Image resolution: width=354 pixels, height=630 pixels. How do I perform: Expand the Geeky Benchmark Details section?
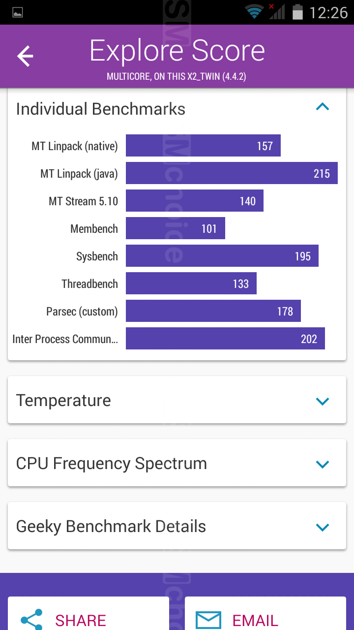[x=323, y=527]
